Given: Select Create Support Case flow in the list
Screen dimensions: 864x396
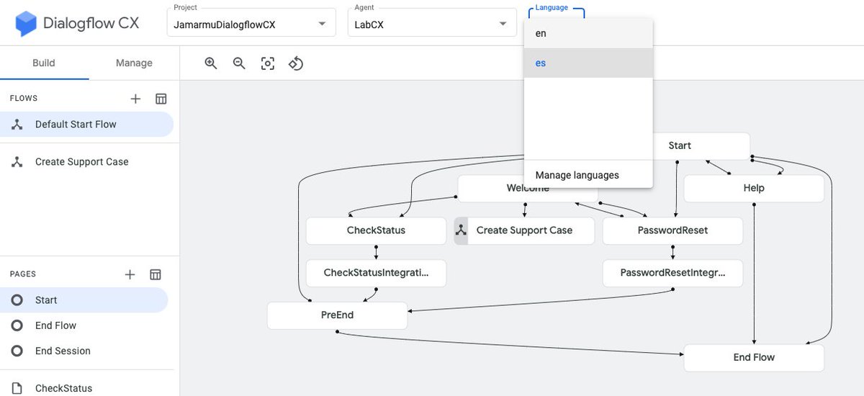Looking at the screenshot, I should coord(86,162).
